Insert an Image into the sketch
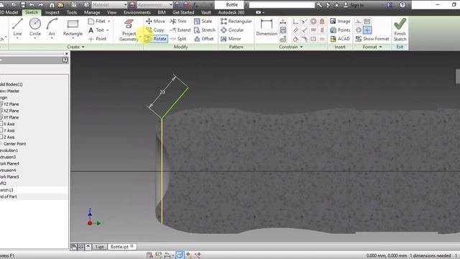This screenshot has height=259, width=460. pyautogui.click(x=340, y=21)
